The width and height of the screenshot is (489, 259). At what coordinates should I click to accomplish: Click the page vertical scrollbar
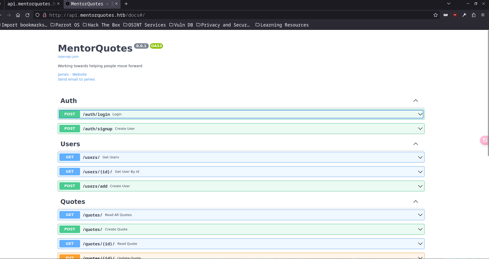coord(488,93)
